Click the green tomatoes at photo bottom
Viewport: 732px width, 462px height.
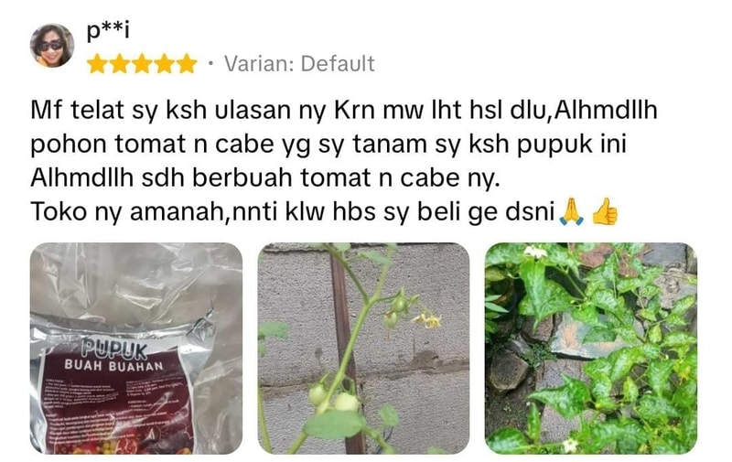tap(334, 398)
